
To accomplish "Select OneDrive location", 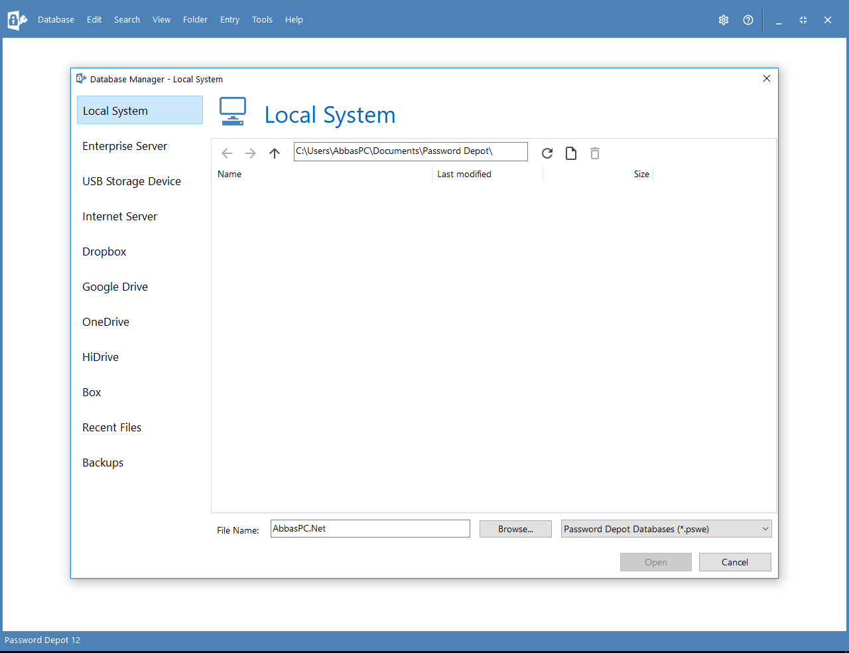I will [x=140, y=322].
